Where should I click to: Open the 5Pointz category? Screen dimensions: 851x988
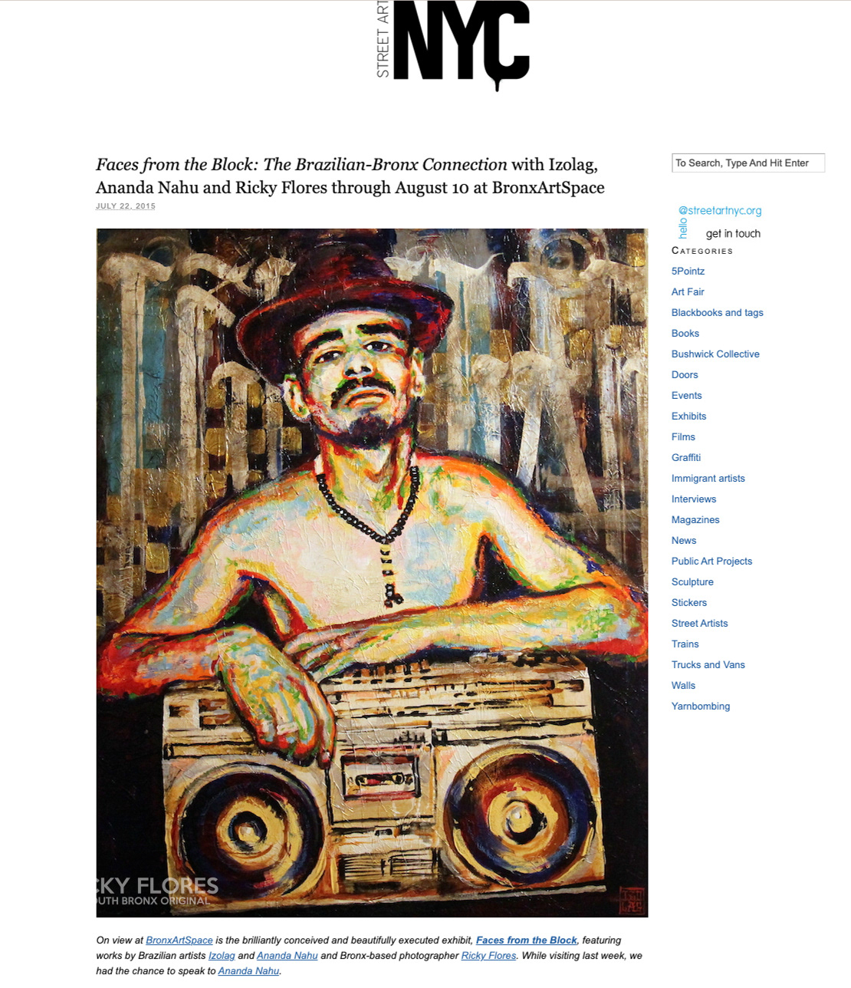pyautogui.click(x=688, y=271)
